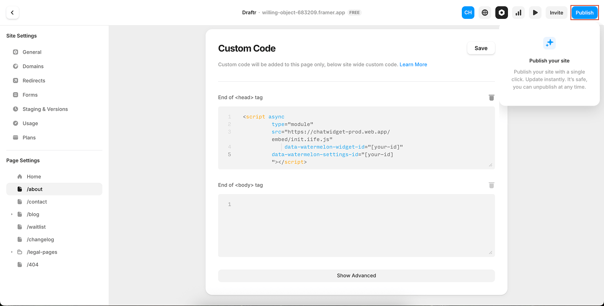Delete the End of head tag code
Screen dimensions: 604x306
pyautogui.click(x=492, y=97)
